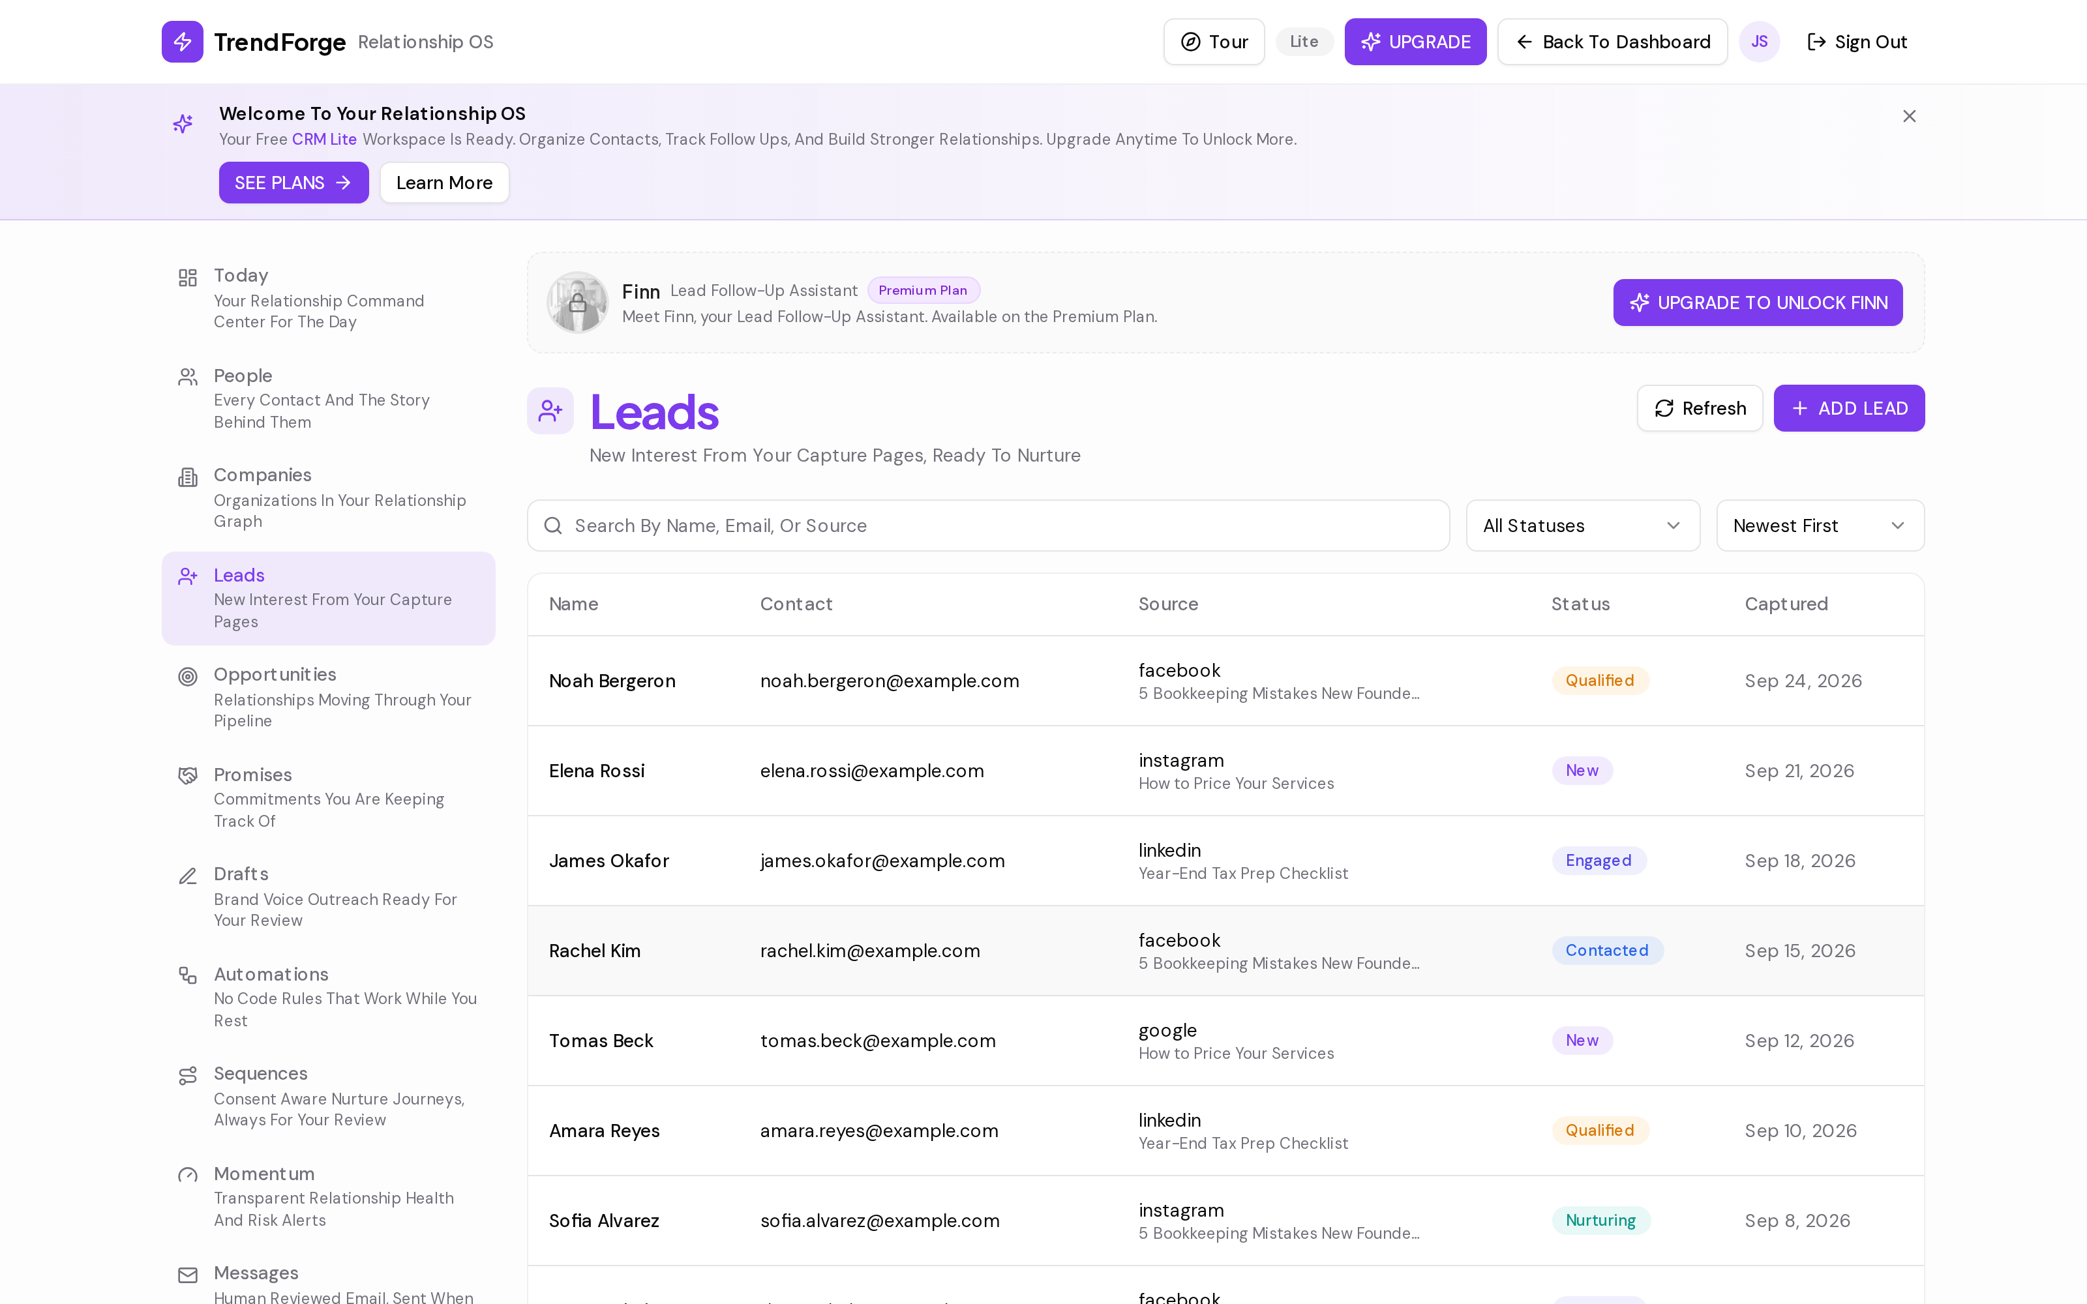
Task: Open the Opportunities target icon
Action: [x=187, y=676]
